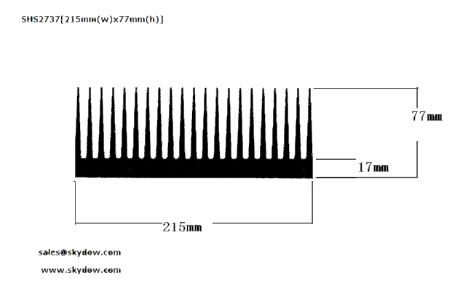Click the SHS2737 product title text
The image size is (460, 291).
(92, 20)
